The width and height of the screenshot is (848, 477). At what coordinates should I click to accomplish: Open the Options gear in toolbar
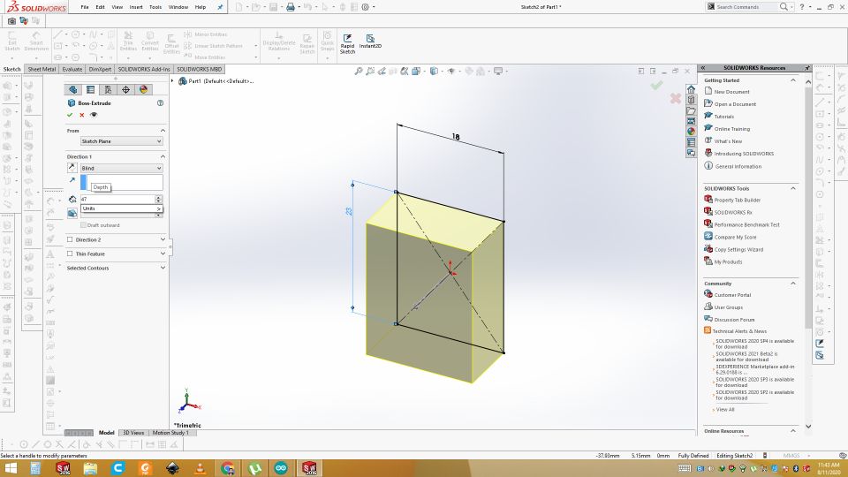pyautogui.click(x=366, y=7)
